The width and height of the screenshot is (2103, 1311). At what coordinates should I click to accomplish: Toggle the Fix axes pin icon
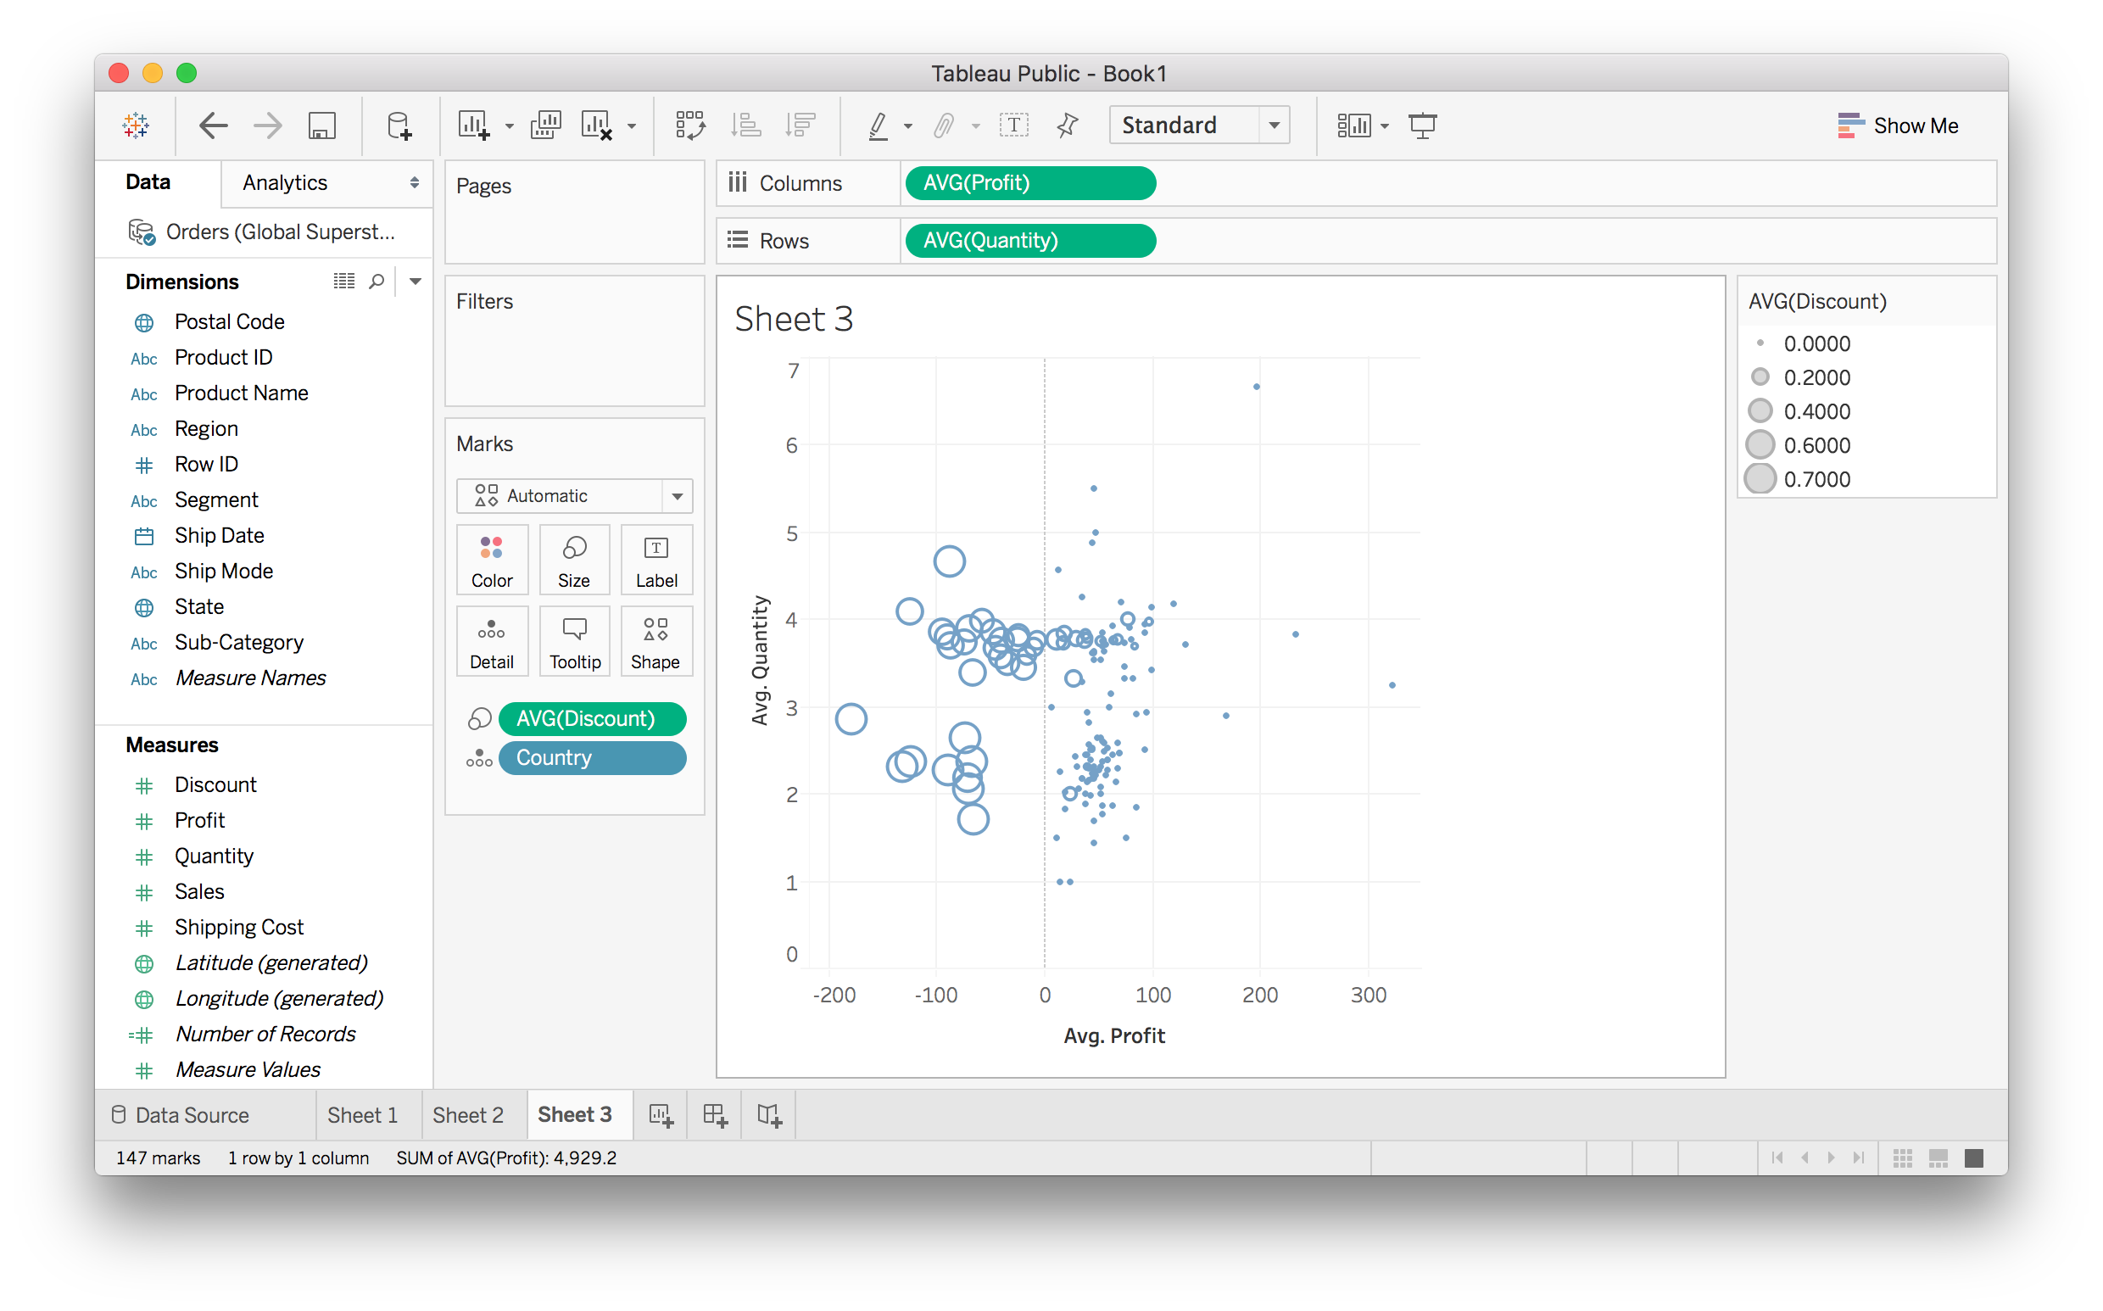(1067, 126)
